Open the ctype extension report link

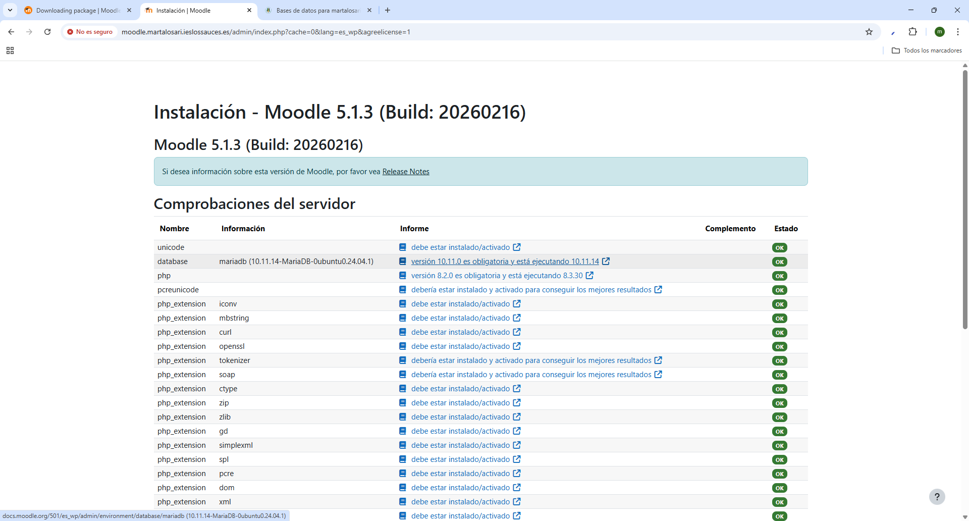point(460,389)
